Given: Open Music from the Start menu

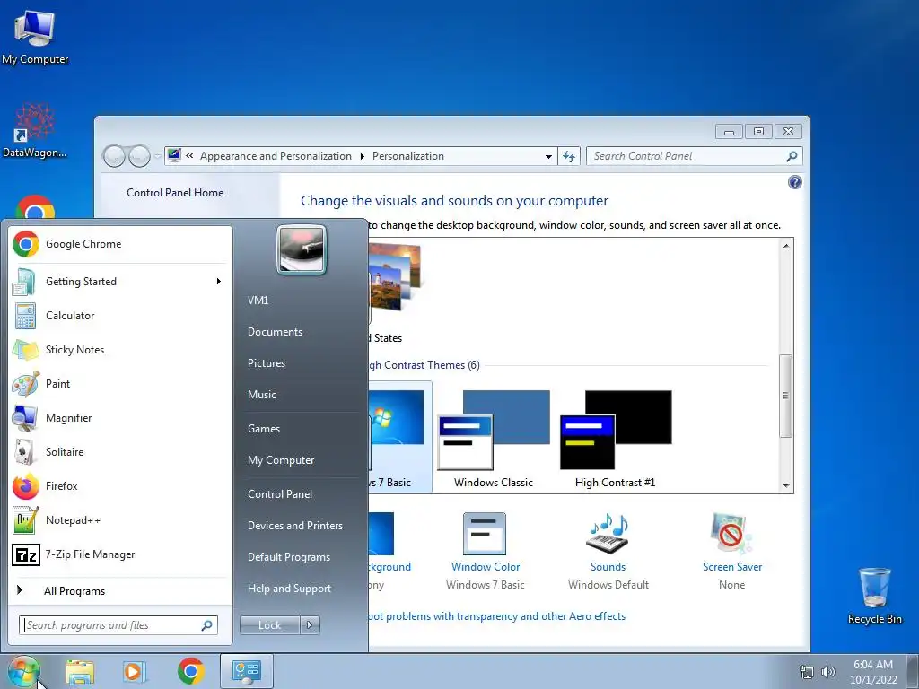Looking at the screenshot, I should pos(262,395).
